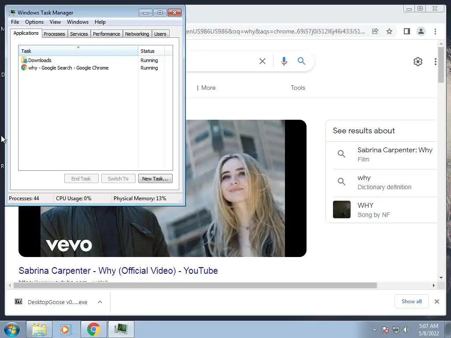The image size is (451, 338).
Task: Click the vertical scrollbar thumb in Chrome
Action: point(441,65)
